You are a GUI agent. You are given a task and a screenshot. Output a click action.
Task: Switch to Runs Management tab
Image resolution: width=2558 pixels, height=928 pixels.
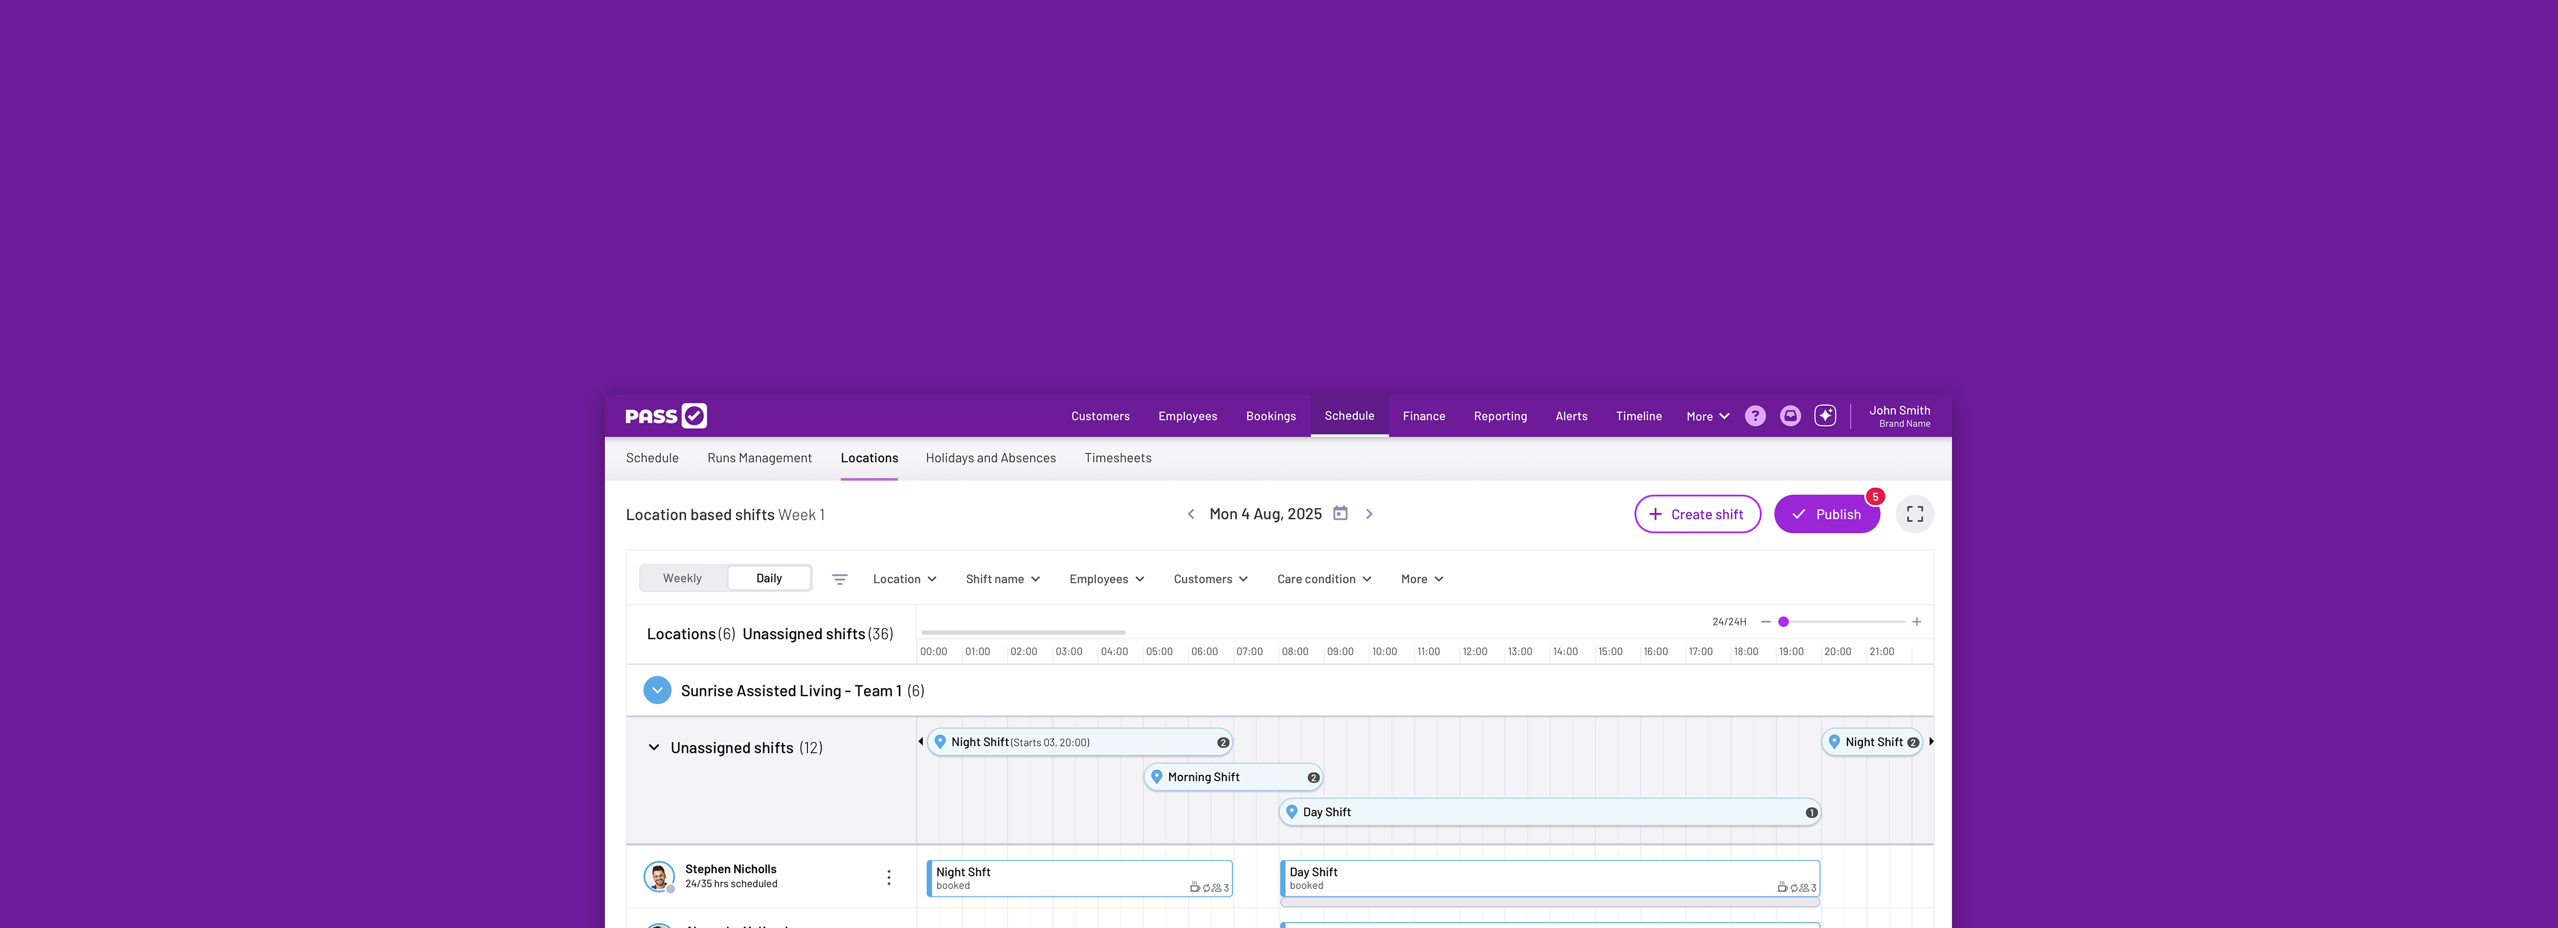tap(759, 458)
